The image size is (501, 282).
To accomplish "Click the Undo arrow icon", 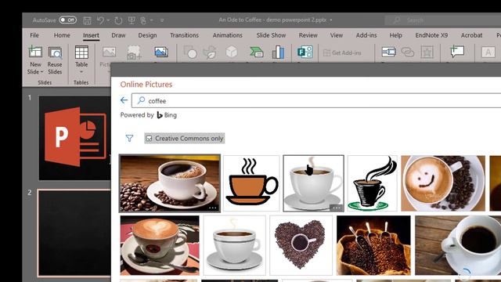I will [100, 20].
